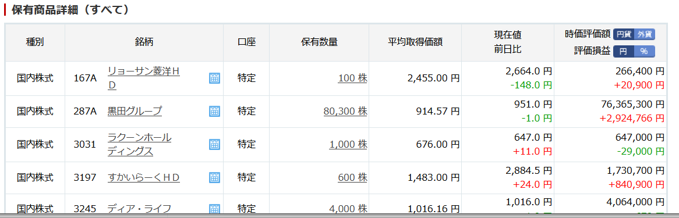Click the 100 株 holding quantity link
679x218 pixels.
[x=353, y=78]
